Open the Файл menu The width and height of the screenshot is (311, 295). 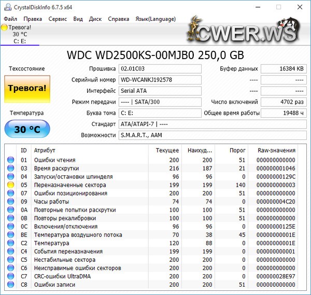[x=10, y=19]
